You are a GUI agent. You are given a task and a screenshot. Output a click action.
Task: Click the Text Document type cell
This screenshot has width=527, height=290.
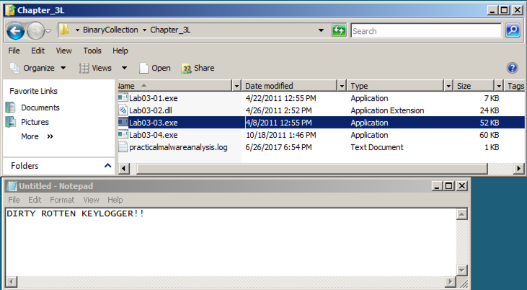click(x=377, y=147)
